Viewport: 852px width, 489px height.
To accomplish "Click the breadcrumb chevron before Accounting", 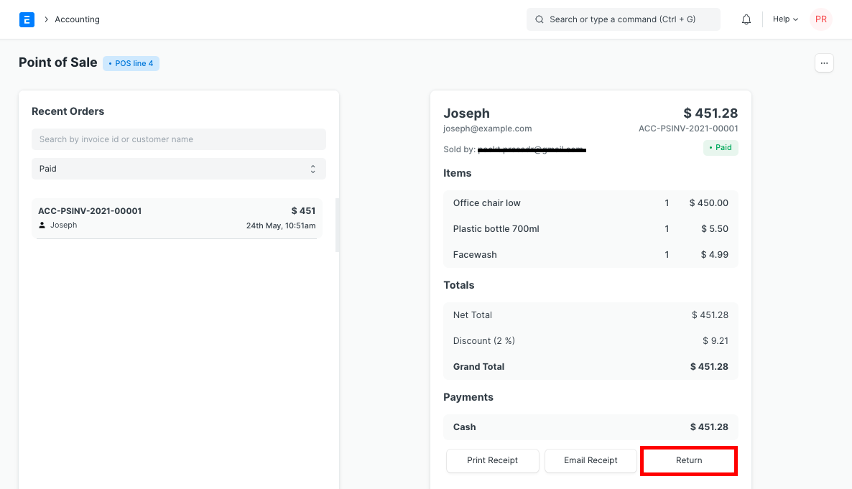I will pos(46,19).
